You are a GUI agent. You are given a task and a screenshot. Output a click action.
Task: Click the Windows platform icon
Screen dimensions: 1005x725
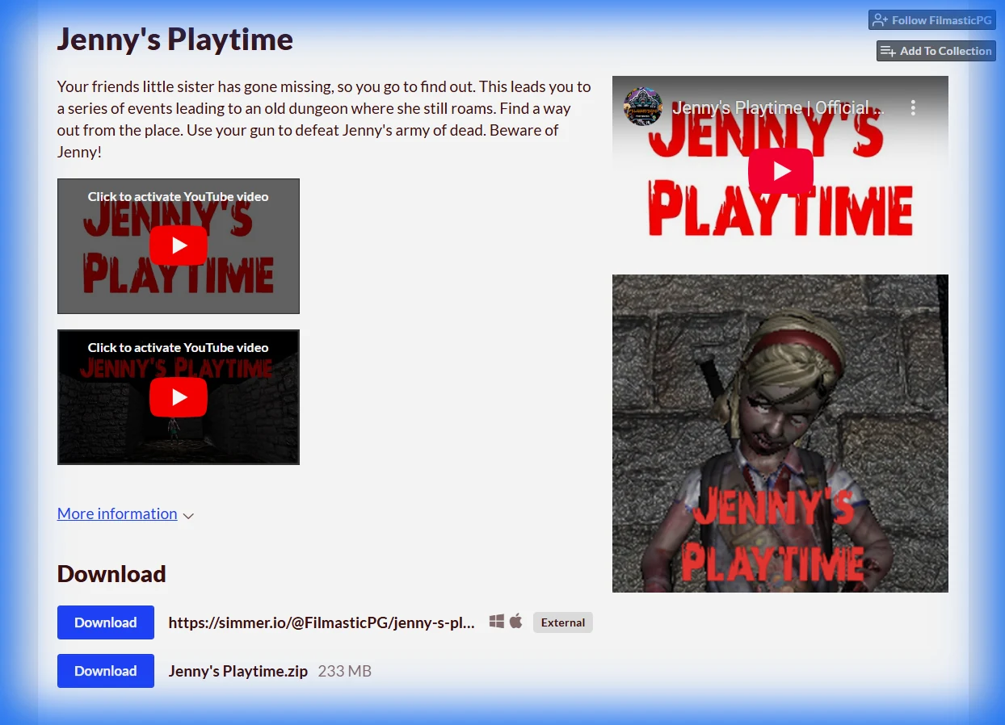[x=497, y=621]
